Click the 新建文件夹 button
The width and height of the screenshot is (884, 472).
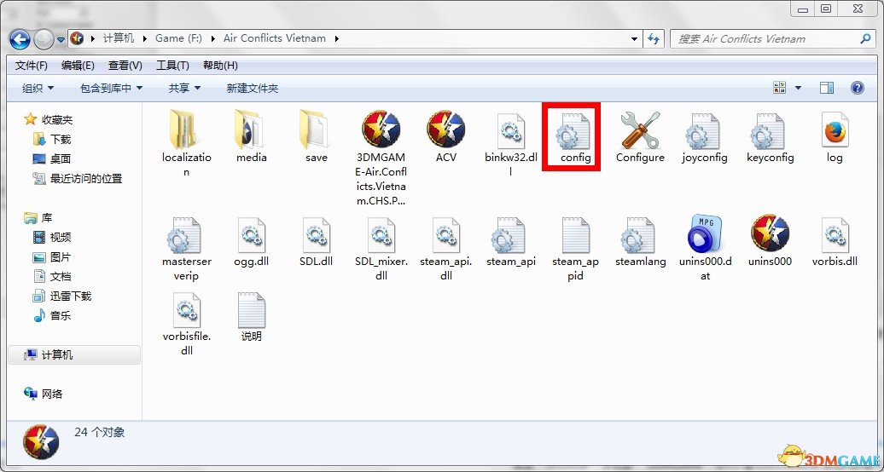click(x=253, y=89)
